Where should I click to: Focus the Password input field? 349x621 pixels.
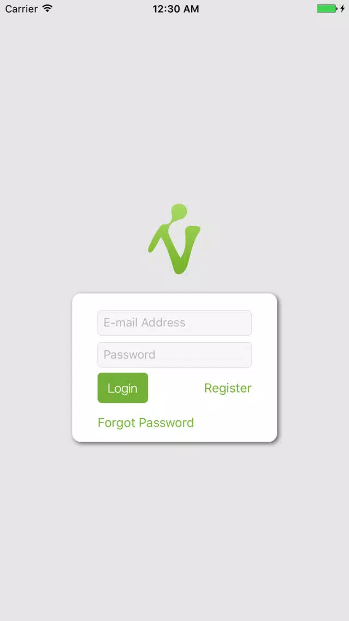tap(175, 355)
